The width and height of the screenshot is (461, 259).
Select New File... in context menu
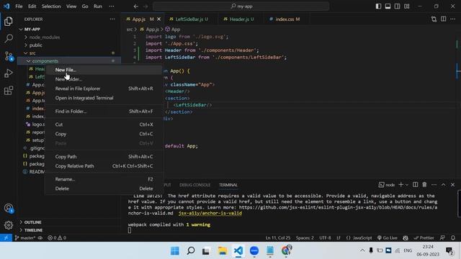(x=104, y=70)
